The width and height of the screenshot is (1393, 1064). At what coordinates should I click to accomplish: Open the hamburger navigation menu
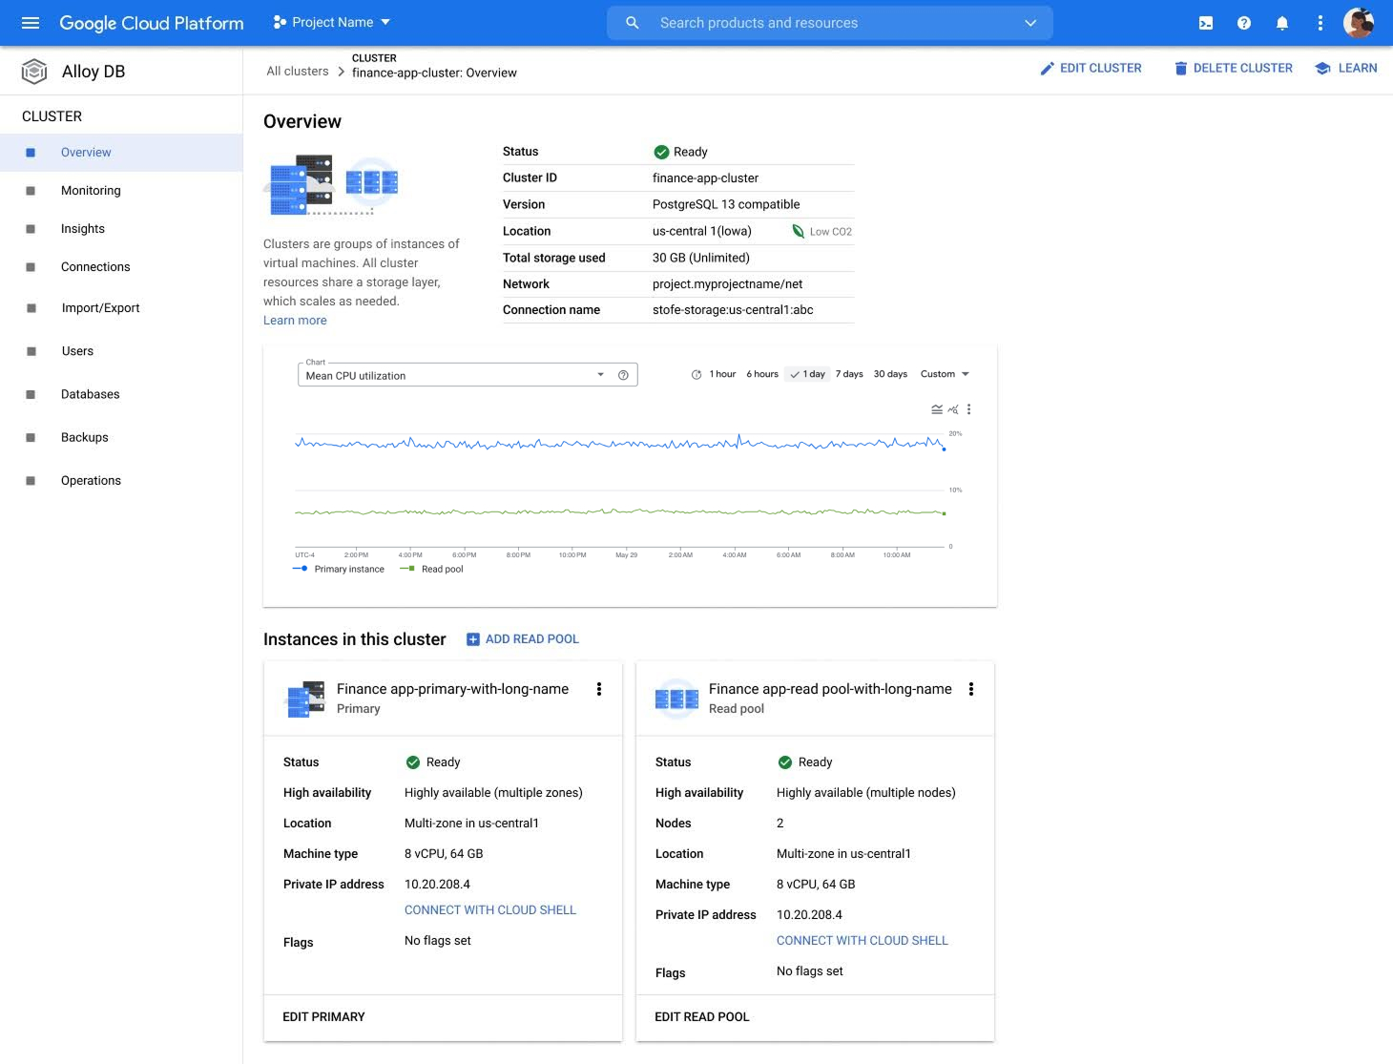pos(31,23)
